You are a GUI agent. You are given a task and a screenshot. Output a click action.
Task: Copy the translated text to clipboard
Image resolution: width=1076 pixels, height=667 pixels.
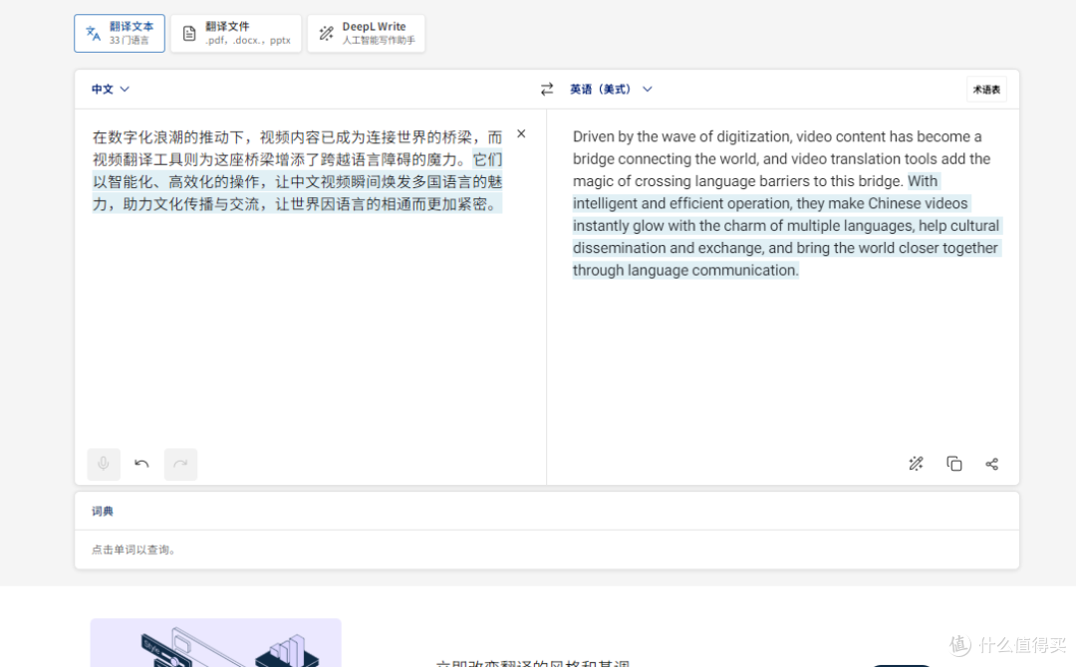coord(953,464)
